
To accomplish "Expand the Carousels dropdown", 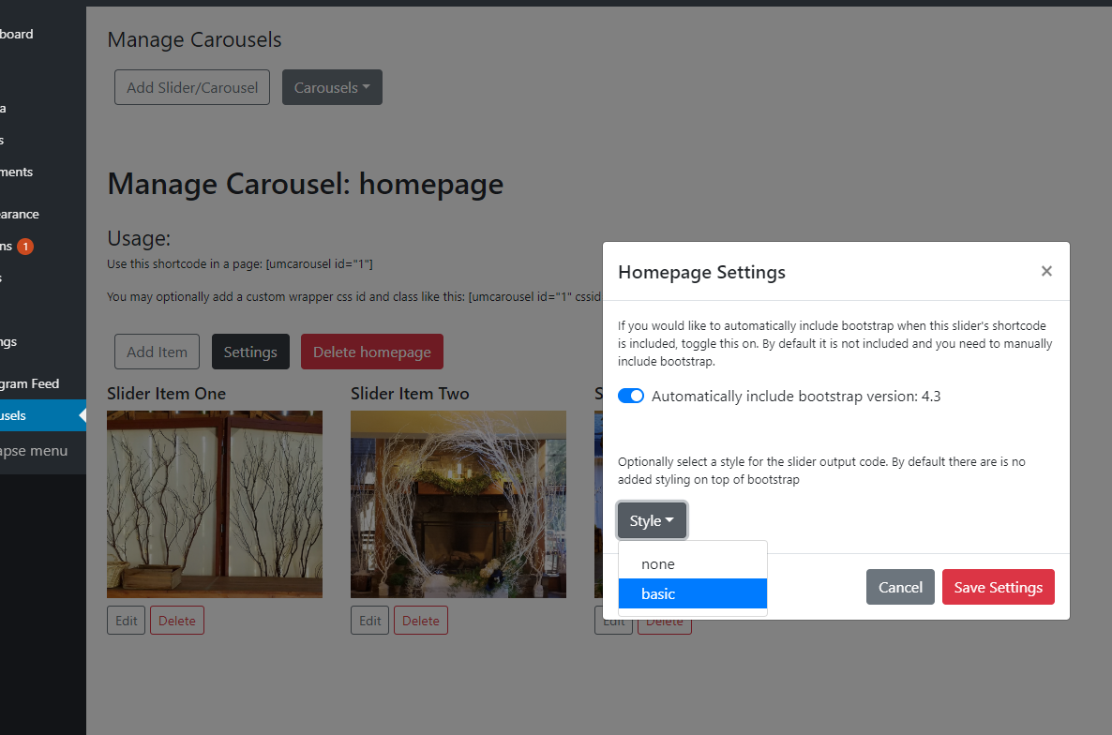I will click(332, 87).
